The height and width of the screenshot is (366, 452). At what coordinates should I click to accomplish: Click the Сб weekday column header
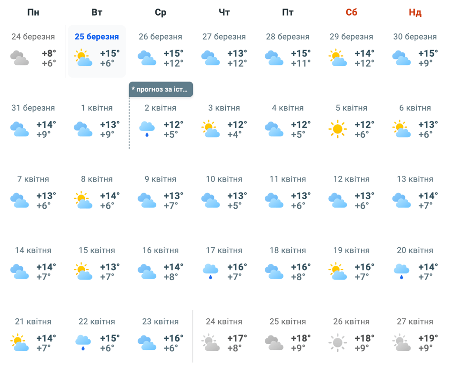point(352,12)
